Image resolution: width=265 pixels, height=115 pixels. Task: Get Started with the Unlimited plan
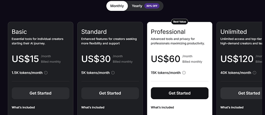pos(243,93)
